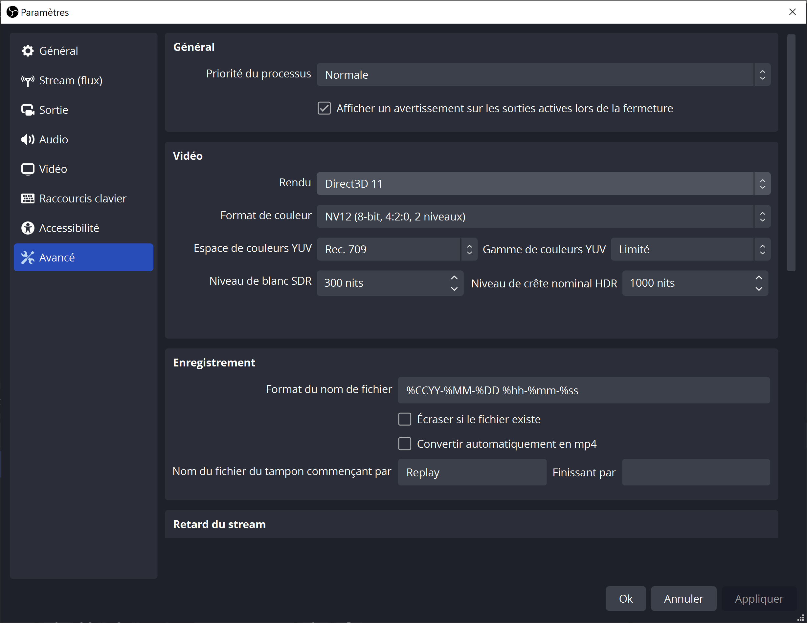Click the settings panel vertical scrollbar
Image resolution: width=807 pixels, height=623 pixels.
tap(791, 153)
